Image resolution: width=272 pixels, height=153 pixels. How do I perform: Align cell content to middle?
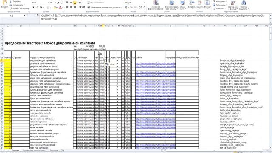pos(71,3)
